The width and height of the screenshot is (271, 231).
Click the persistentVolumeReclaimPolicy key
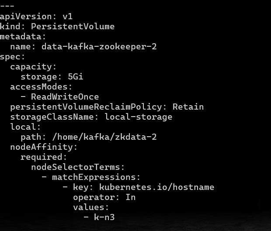coord(86,107)
